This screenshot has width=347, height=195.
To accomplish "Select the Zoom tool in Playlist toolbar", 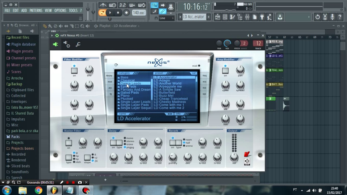I will pos(82,26).
